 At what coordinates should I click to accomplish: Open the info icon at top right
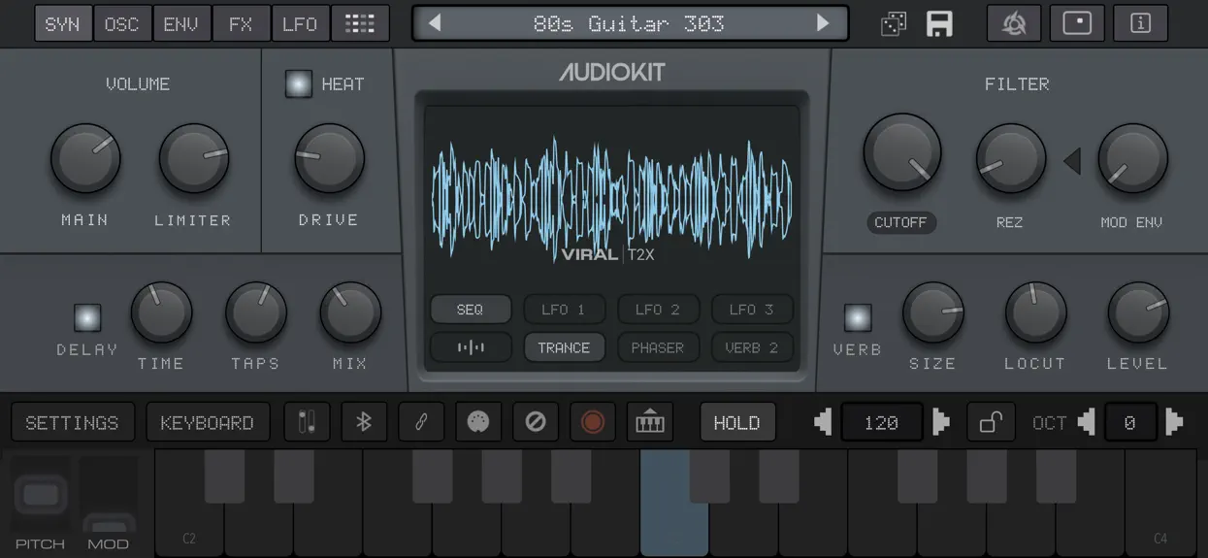pyautogui.click(x=1140, y=24)
